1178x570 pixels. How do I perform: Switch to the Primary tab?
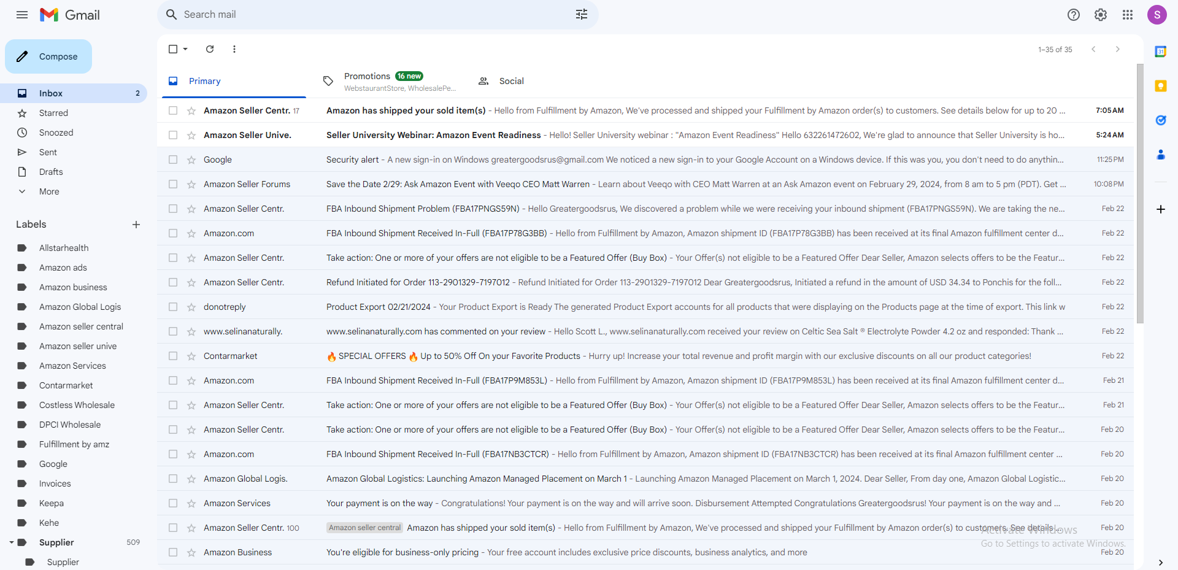234,81
